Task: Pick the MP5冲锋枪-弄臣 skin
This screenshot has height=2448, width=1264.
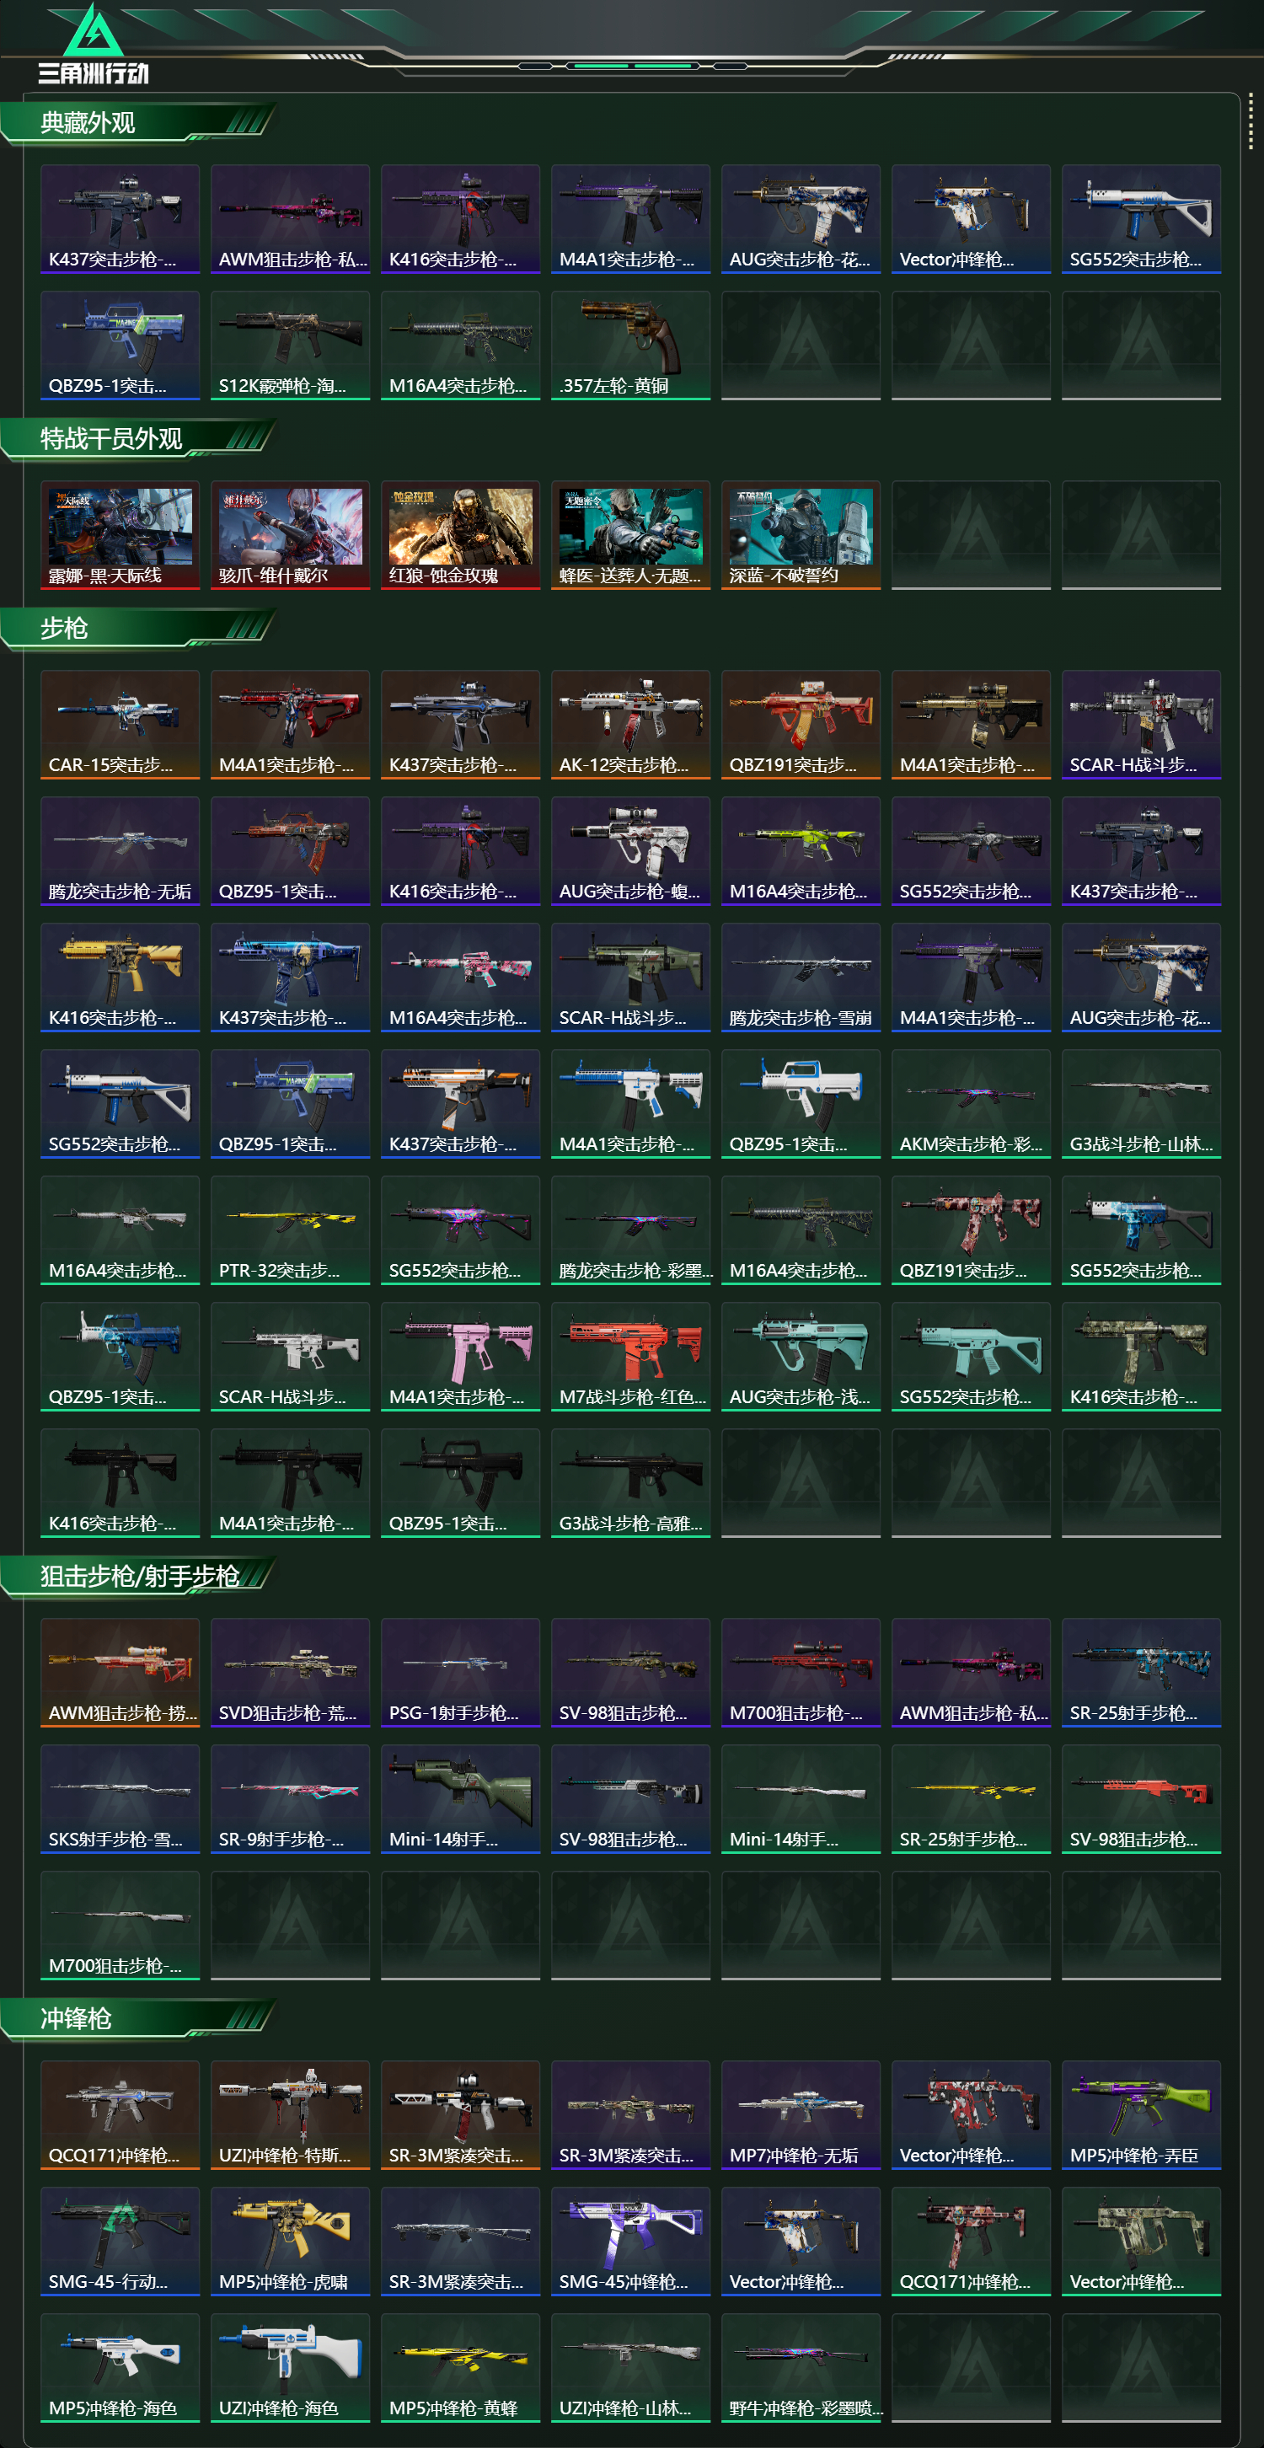Action: (1140, 2114)
